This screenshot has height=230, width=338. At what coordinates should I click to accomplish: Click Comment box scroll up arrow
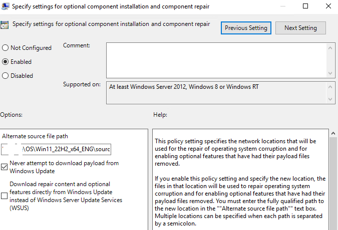330,48
